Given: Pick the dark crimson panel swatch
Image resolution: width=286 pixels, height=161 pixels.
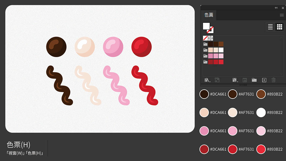Looking at the screenshot, I should point(211,62).
